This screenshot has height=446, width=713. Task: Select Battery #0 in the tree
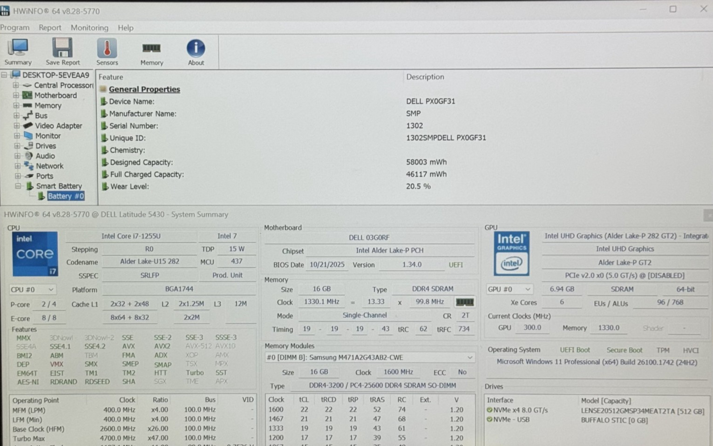click(x=66, y=196)
